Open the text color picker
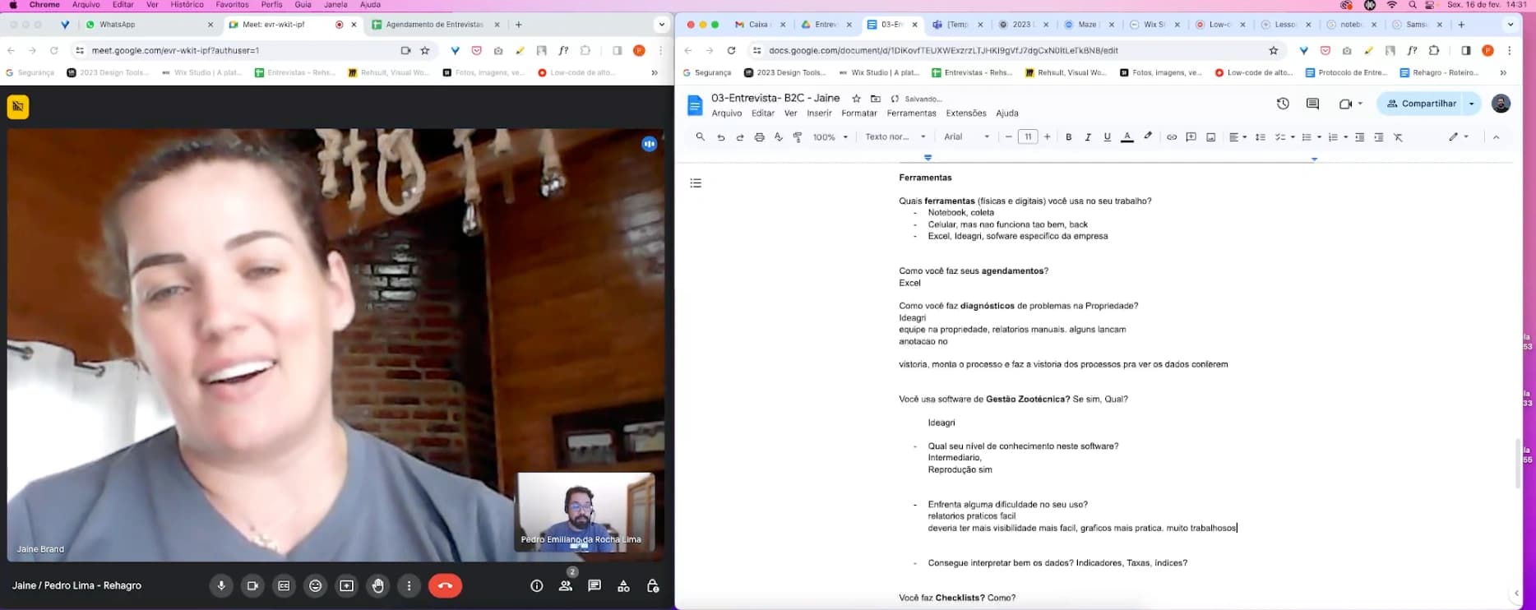Screen dimensions: 1536x610 (x=1127, y=137)
